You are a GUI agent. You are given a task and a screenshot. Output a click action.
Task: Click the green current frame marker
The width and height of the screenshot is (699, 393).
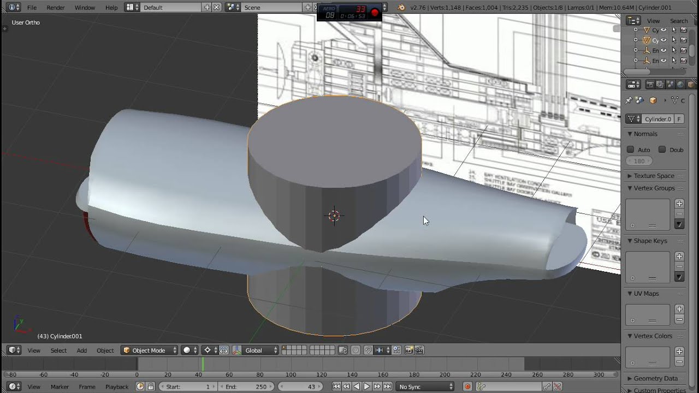pyautogui.click(x=203, y=364)
